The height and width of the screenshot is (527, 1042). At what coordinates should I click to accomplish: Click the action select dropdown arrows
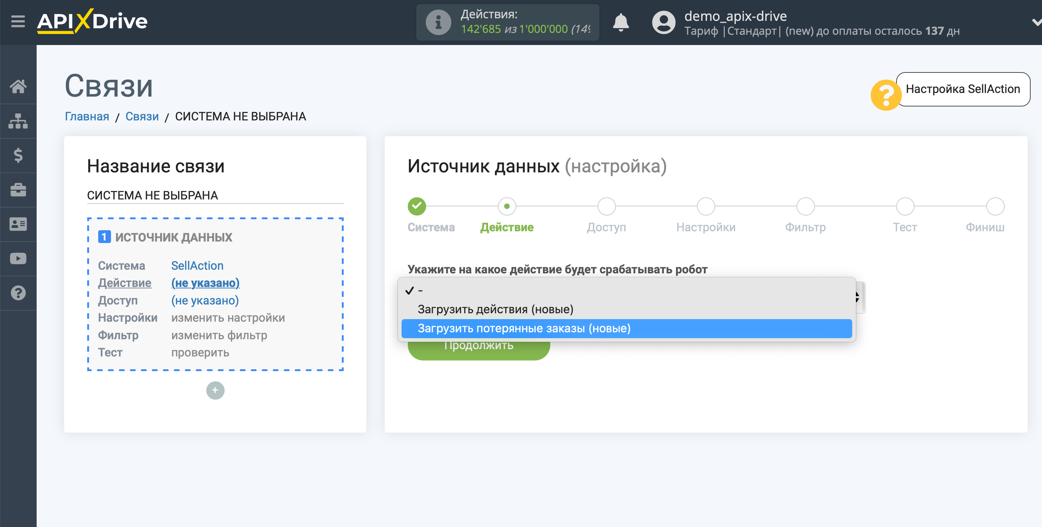pyautogui.click(x=858, y=297)
